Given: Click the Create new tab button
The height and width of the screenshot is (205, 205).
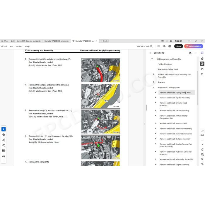Looking at the screenshot, I should [x=104, y=41].
